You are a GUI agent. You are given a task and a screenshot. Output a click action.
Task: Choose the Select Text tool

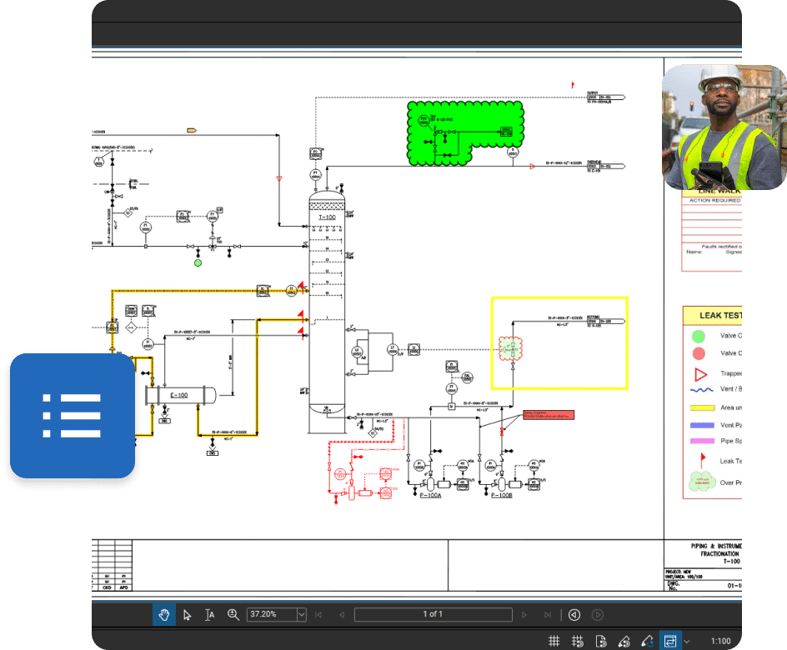point(210,615)
